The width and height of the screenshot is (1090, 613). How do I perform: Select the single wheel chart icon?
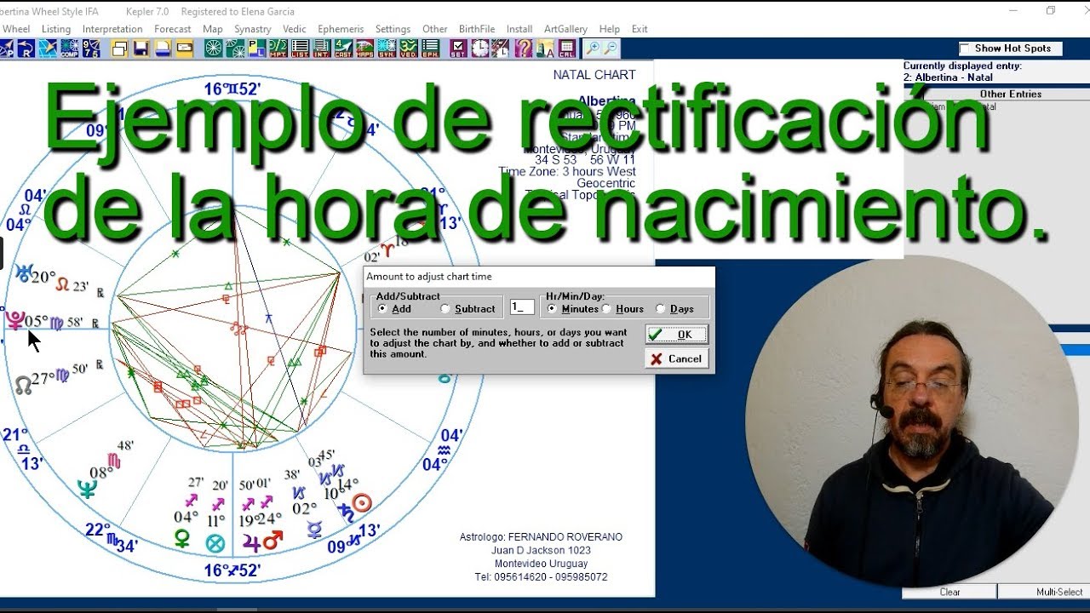[213, 48]
